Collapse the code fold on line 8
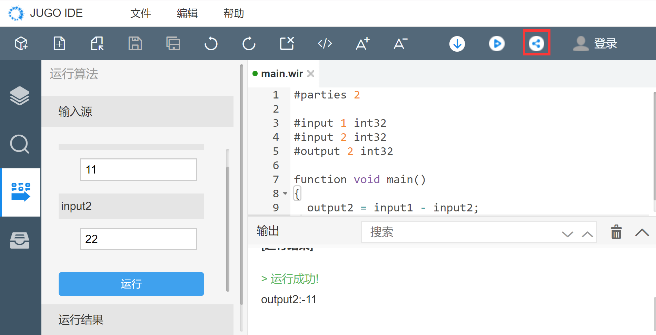Screen dimensions: 656x335 [x=285, y=193]
